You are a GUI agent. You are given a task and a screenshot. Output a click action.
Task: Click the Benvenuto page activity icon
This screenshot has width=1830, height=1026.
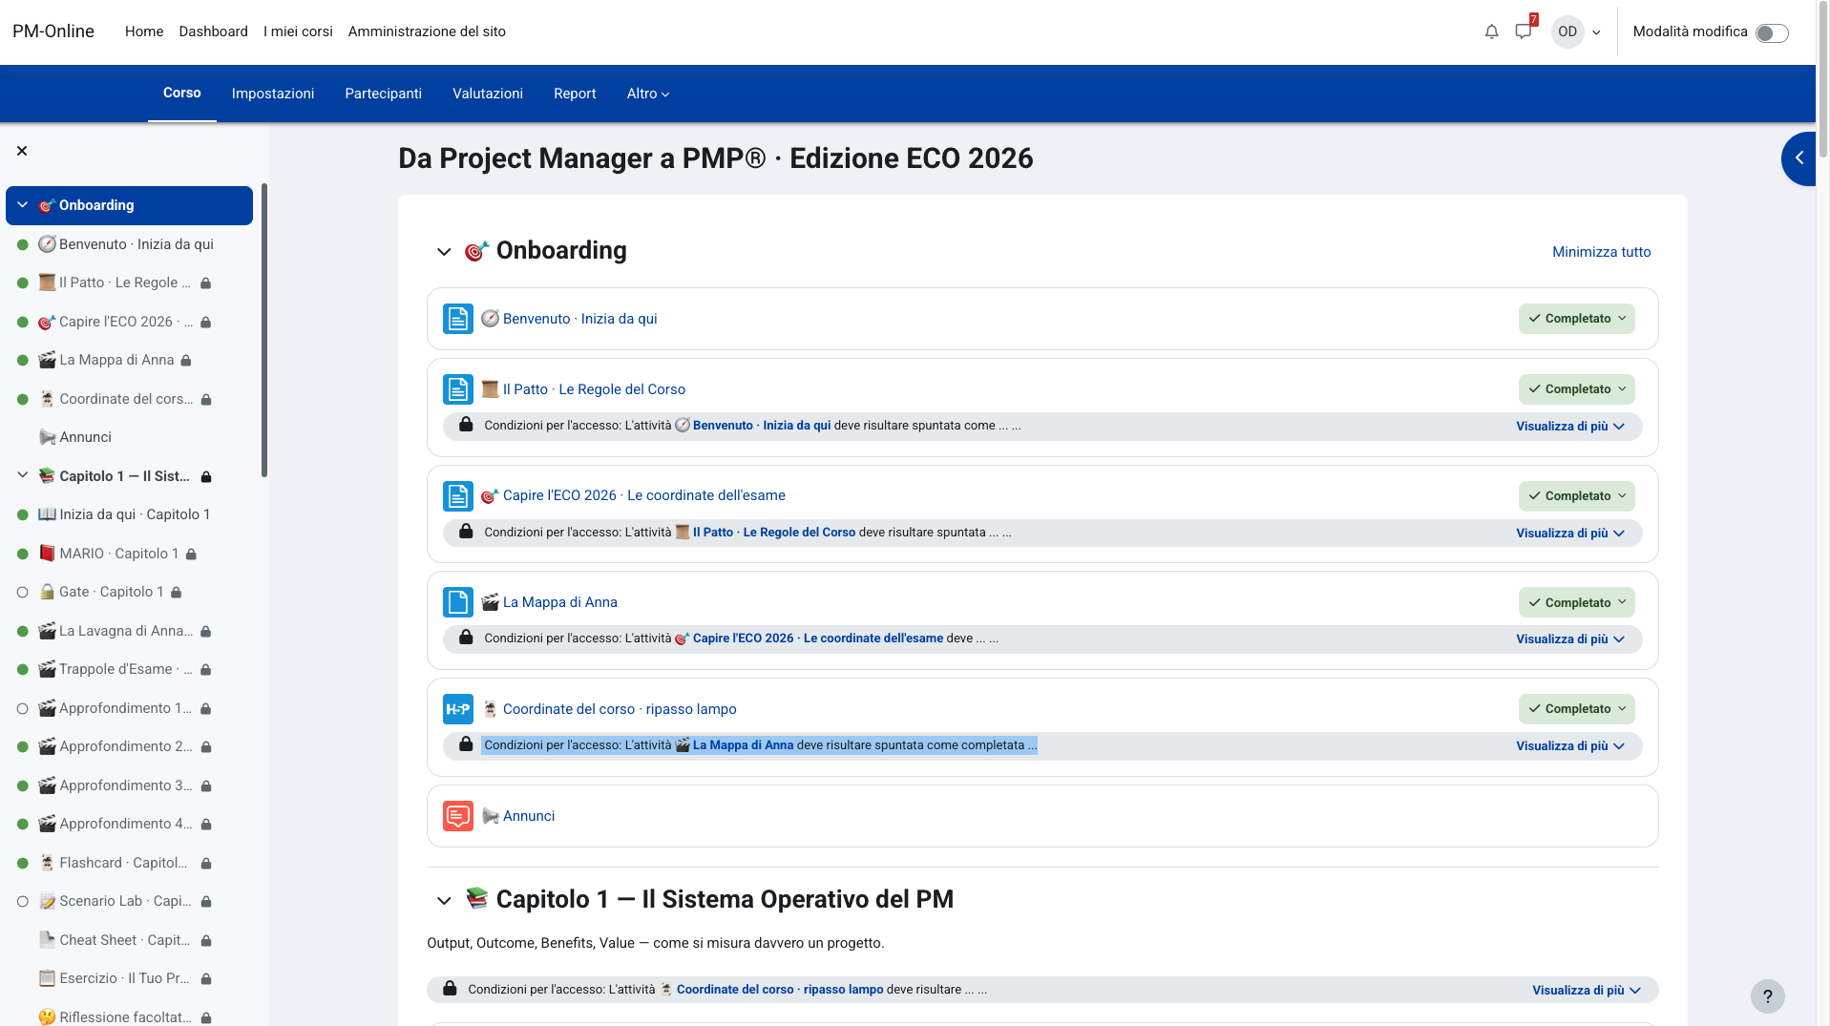458,319
